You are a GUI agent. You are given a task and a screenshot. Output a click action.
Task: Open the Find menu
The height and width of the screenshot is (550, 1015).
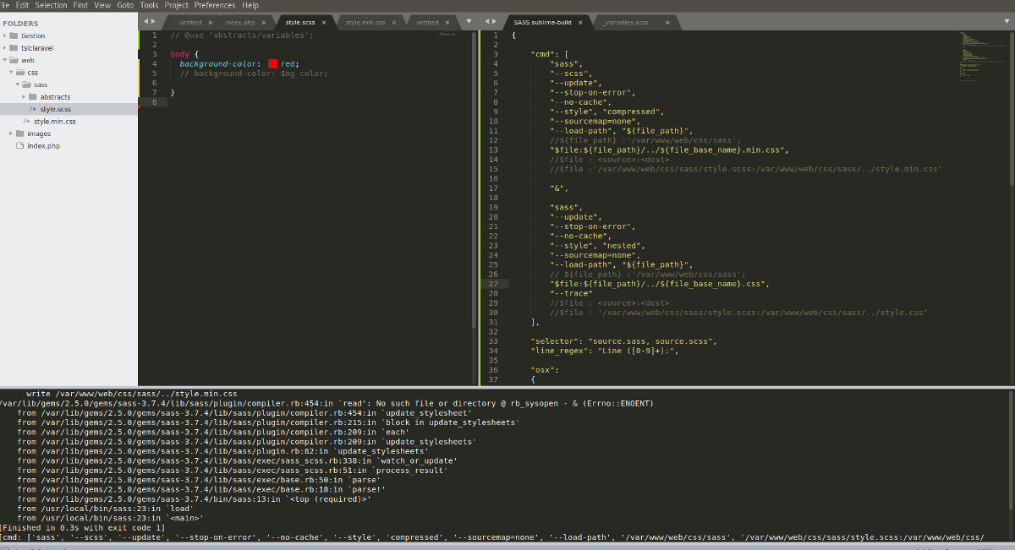[80, 5]
